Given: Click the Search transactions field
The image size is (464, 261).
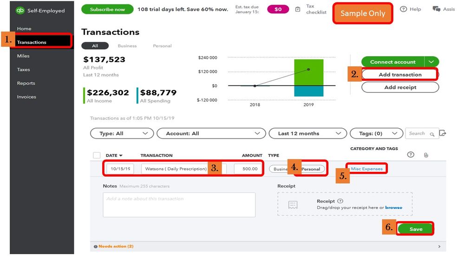Looking at the screenshot, I should (422, 133).
